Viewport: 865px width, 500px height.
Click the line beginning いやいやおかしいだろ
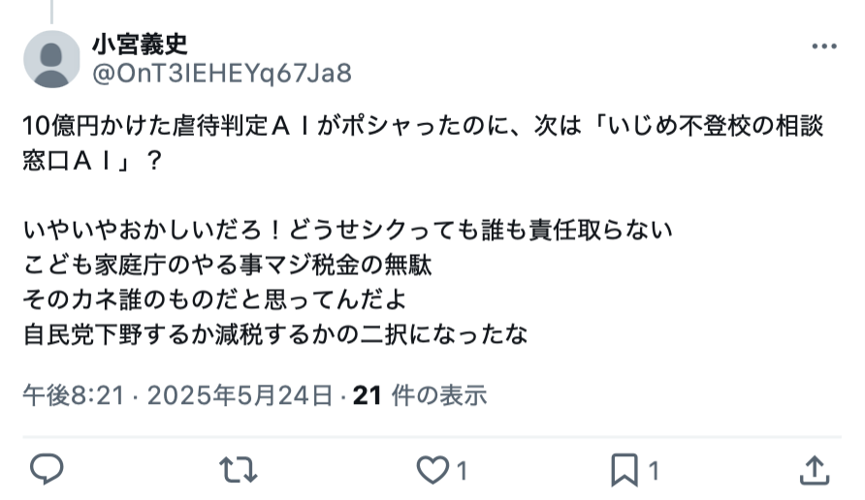click(347, 231)
